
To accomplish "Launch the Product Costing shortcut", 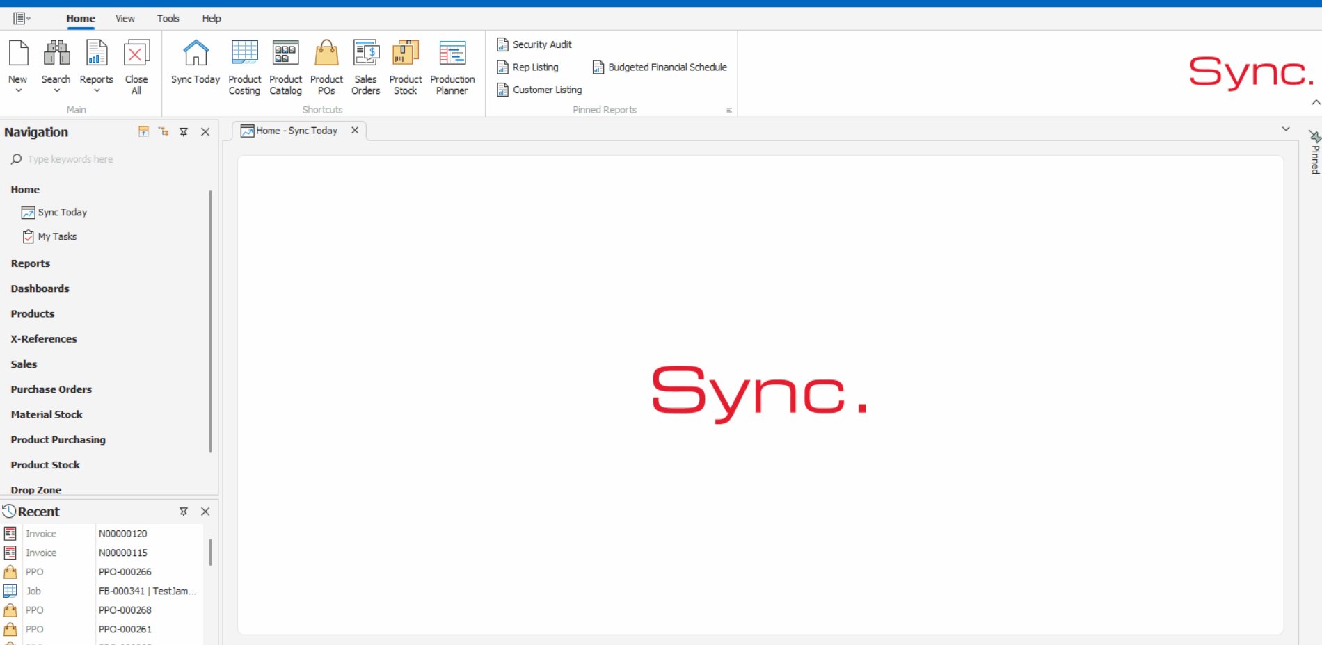I will point(245,67).
